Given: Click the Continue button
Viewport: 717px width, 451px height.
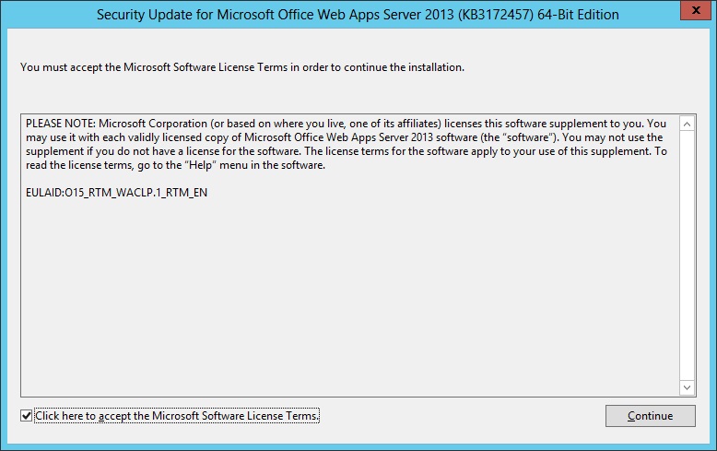Looking at the screenshot, I should pyautogui.click(x=651, y=416).
